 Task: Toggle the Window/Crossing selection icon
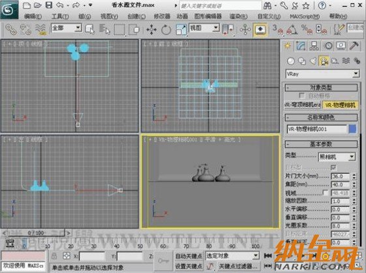click(134, 30)
